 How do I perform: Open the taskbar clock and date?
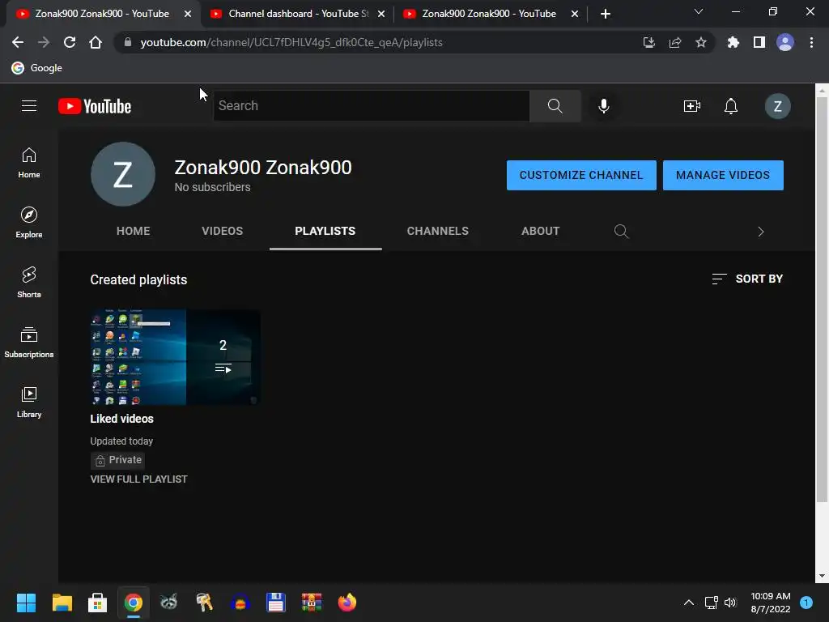(771, 603)
